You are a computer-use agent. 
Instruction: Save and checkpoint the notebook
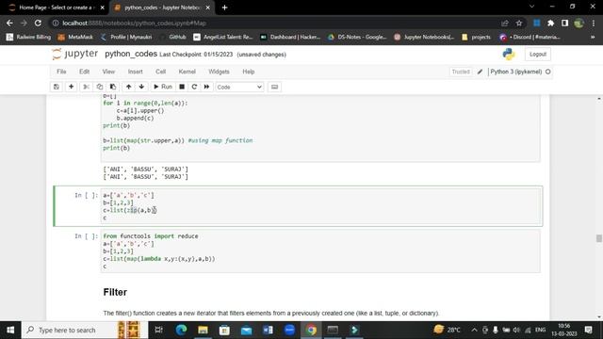pos(57,87)
